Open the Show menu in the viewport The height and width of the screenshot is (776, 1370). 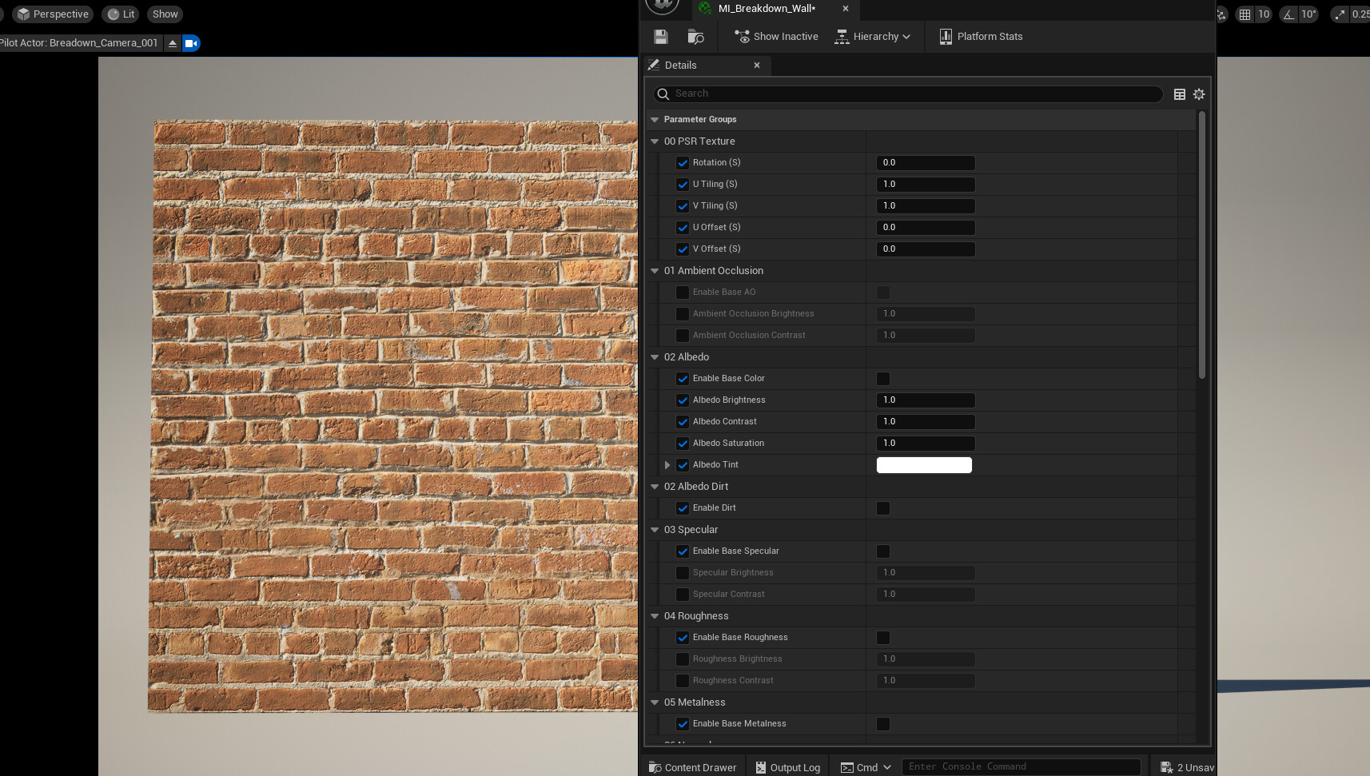point(164,14)
